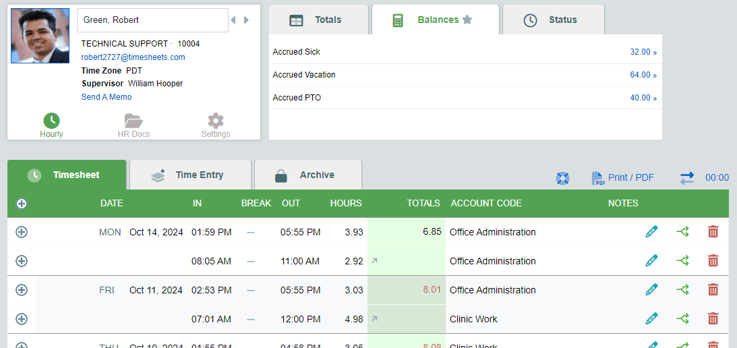This screenshot has width=737, height=348.
Task: Open the HR Docs folder
Action: 134,121
